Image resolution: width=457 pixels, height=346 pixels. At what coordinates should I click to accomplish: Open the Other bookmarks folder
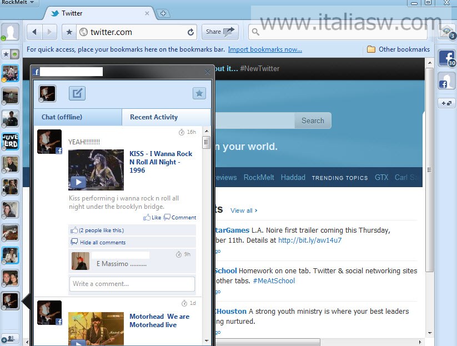point(398,49)
